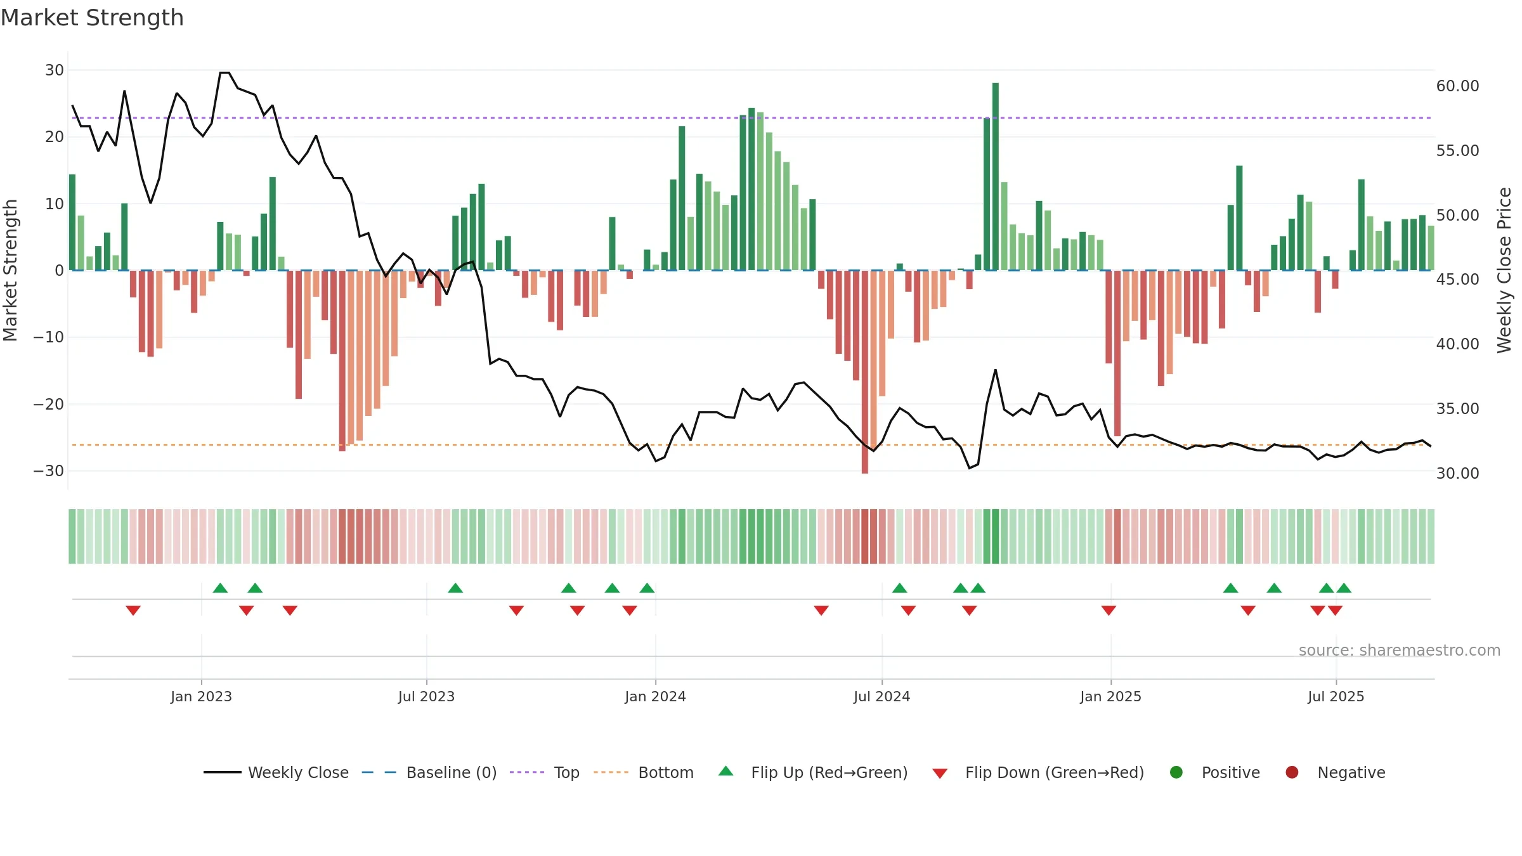Click the Jan 2024 axis label
This screenshot has height=856, width=1522.
click(655, 696)
